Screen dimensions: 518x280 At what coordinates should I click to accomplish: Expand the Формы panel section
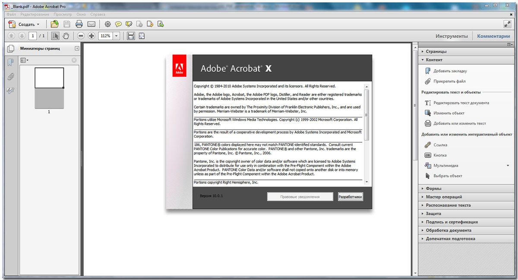point(433,189)
